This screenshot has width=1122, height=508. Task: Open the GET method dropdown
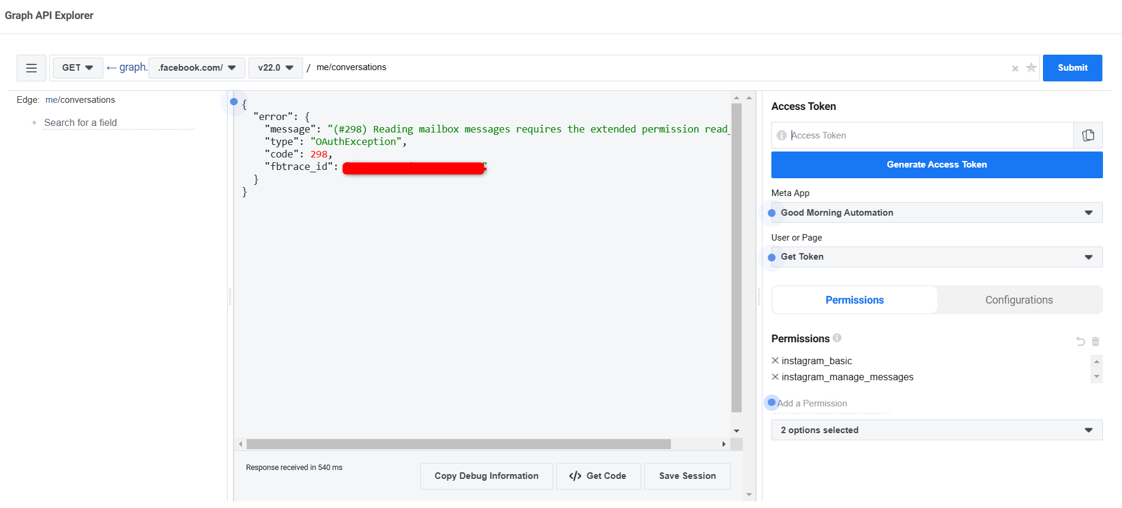click(x=78, y=68)
